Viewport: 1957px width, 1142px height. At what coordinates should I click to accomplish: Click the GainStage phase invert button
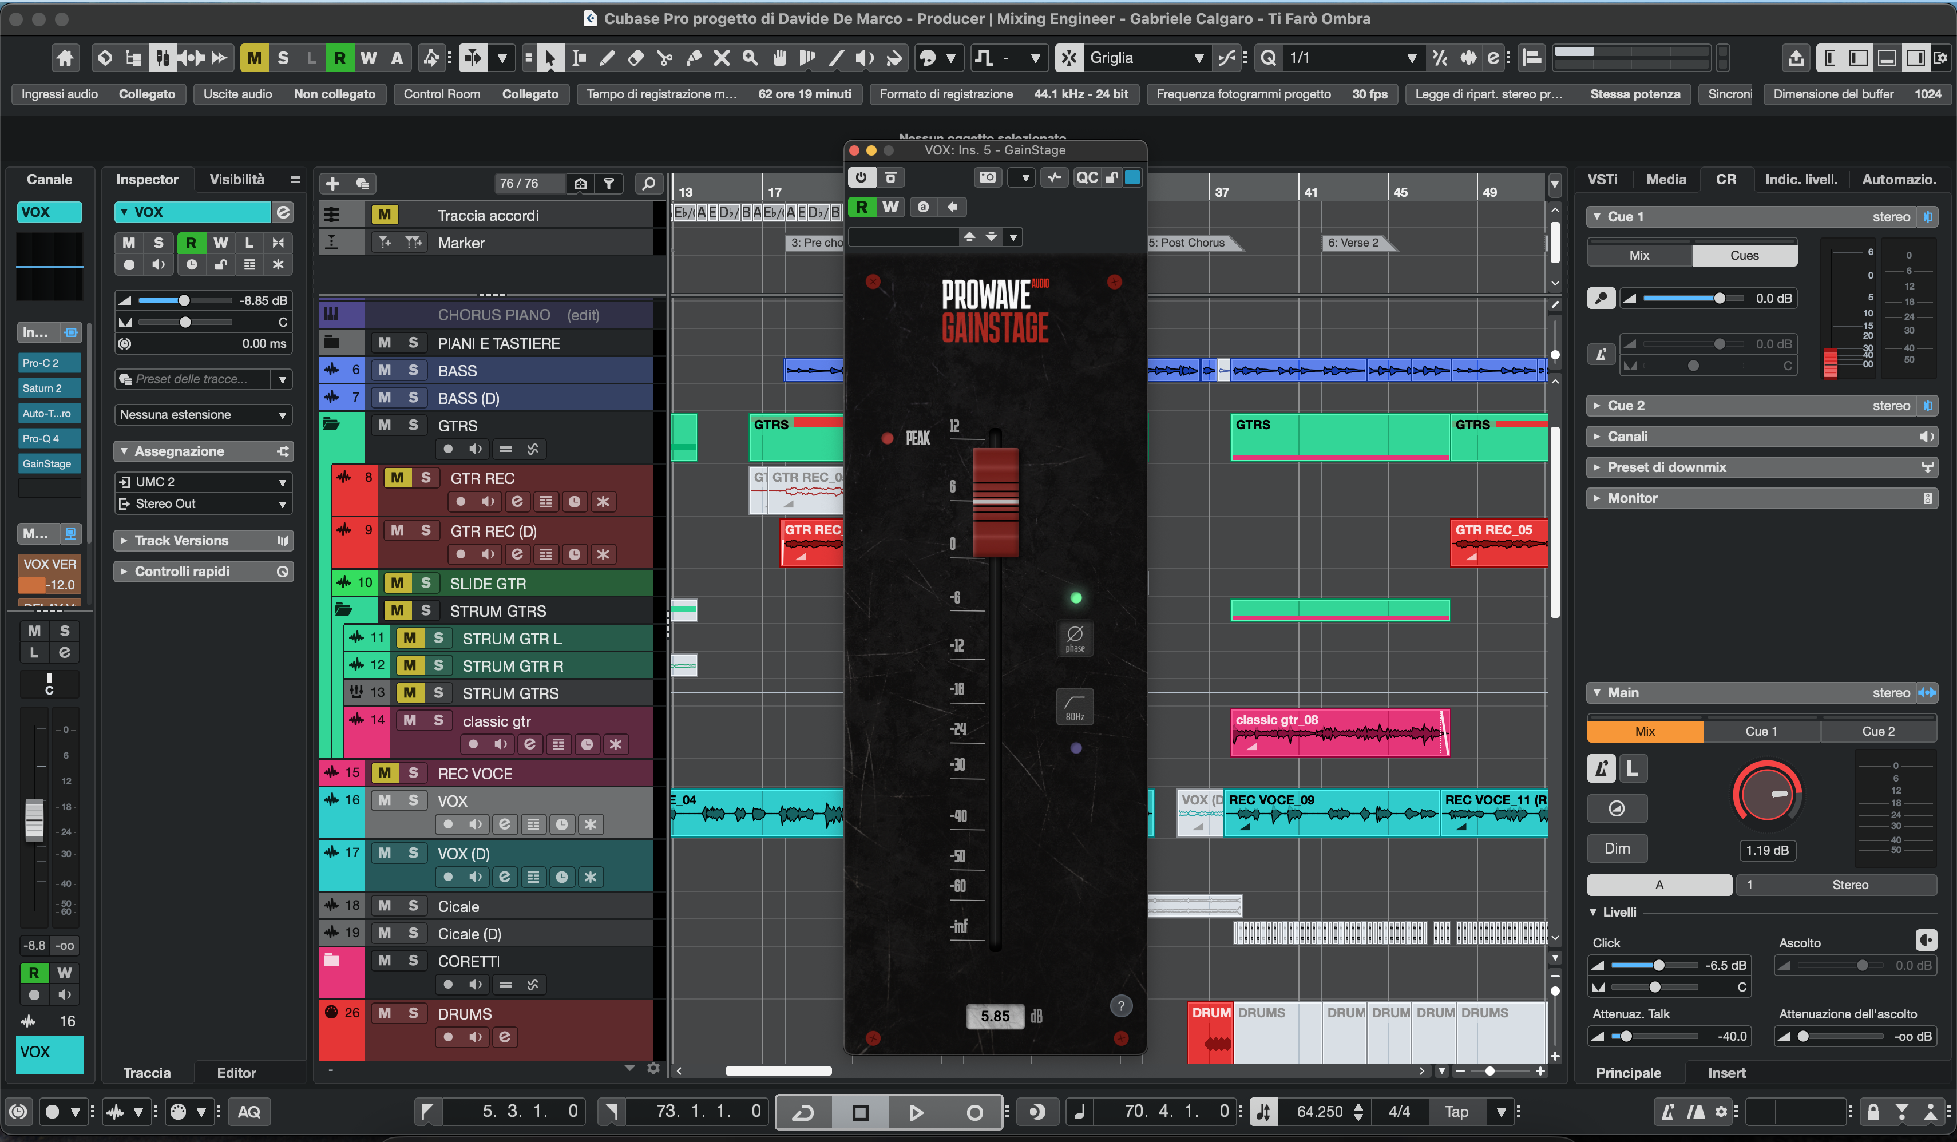tap(1075, 638)
